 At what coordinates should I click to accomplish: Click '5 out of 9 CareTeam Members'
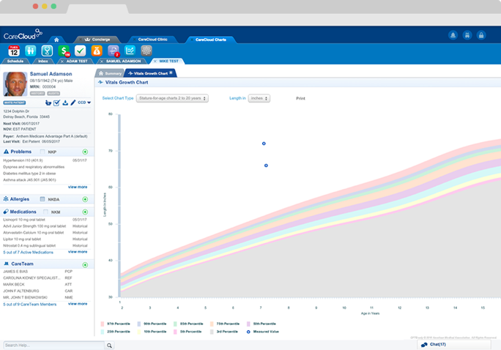30,305
